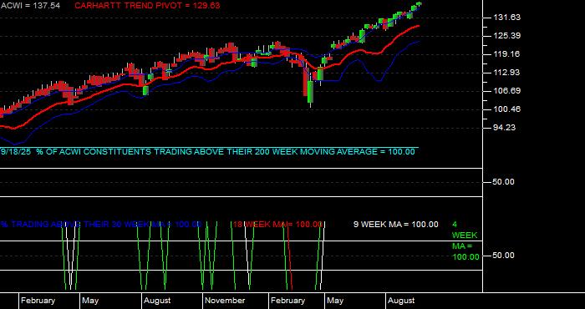
Task: Select the 200 week moving average constituents caption
Action: click(x=207, y=152)
